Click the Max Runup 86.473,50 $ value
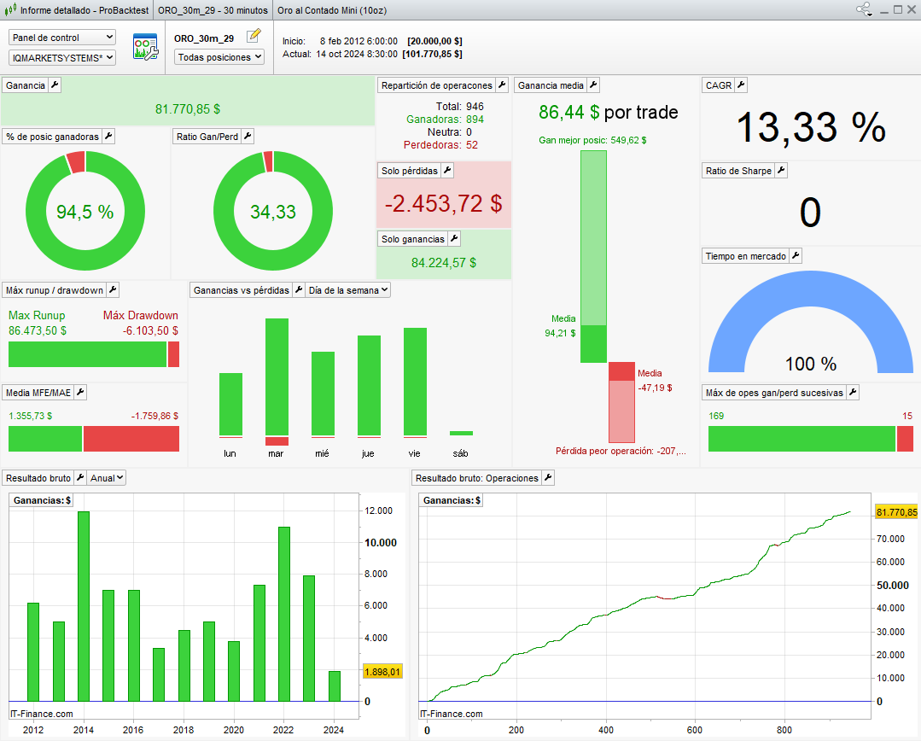Screen dimensions: 921x741 point(38,331)
